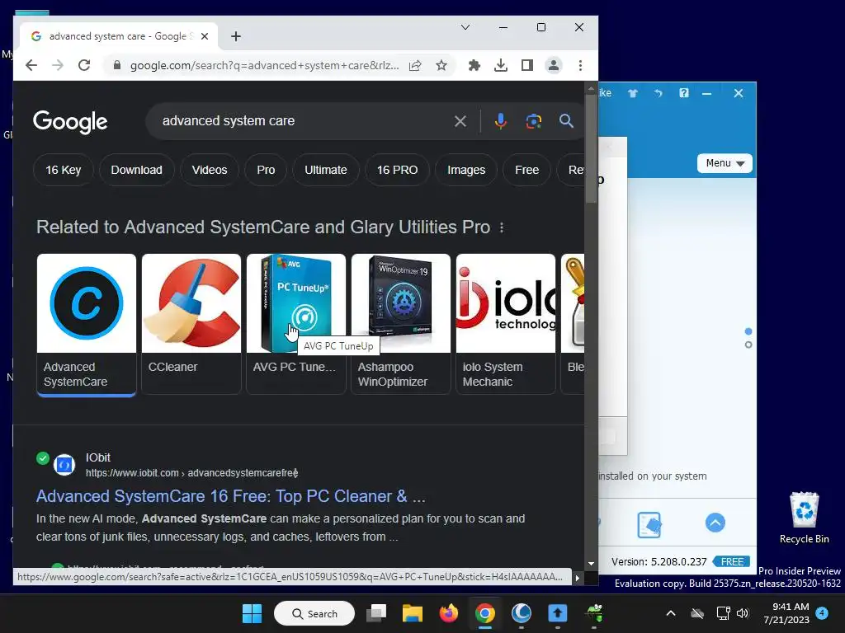The image size is (845, 633).
Task: Click the page's vertical scrollbar thumb
Action: [x=591, y=148]
